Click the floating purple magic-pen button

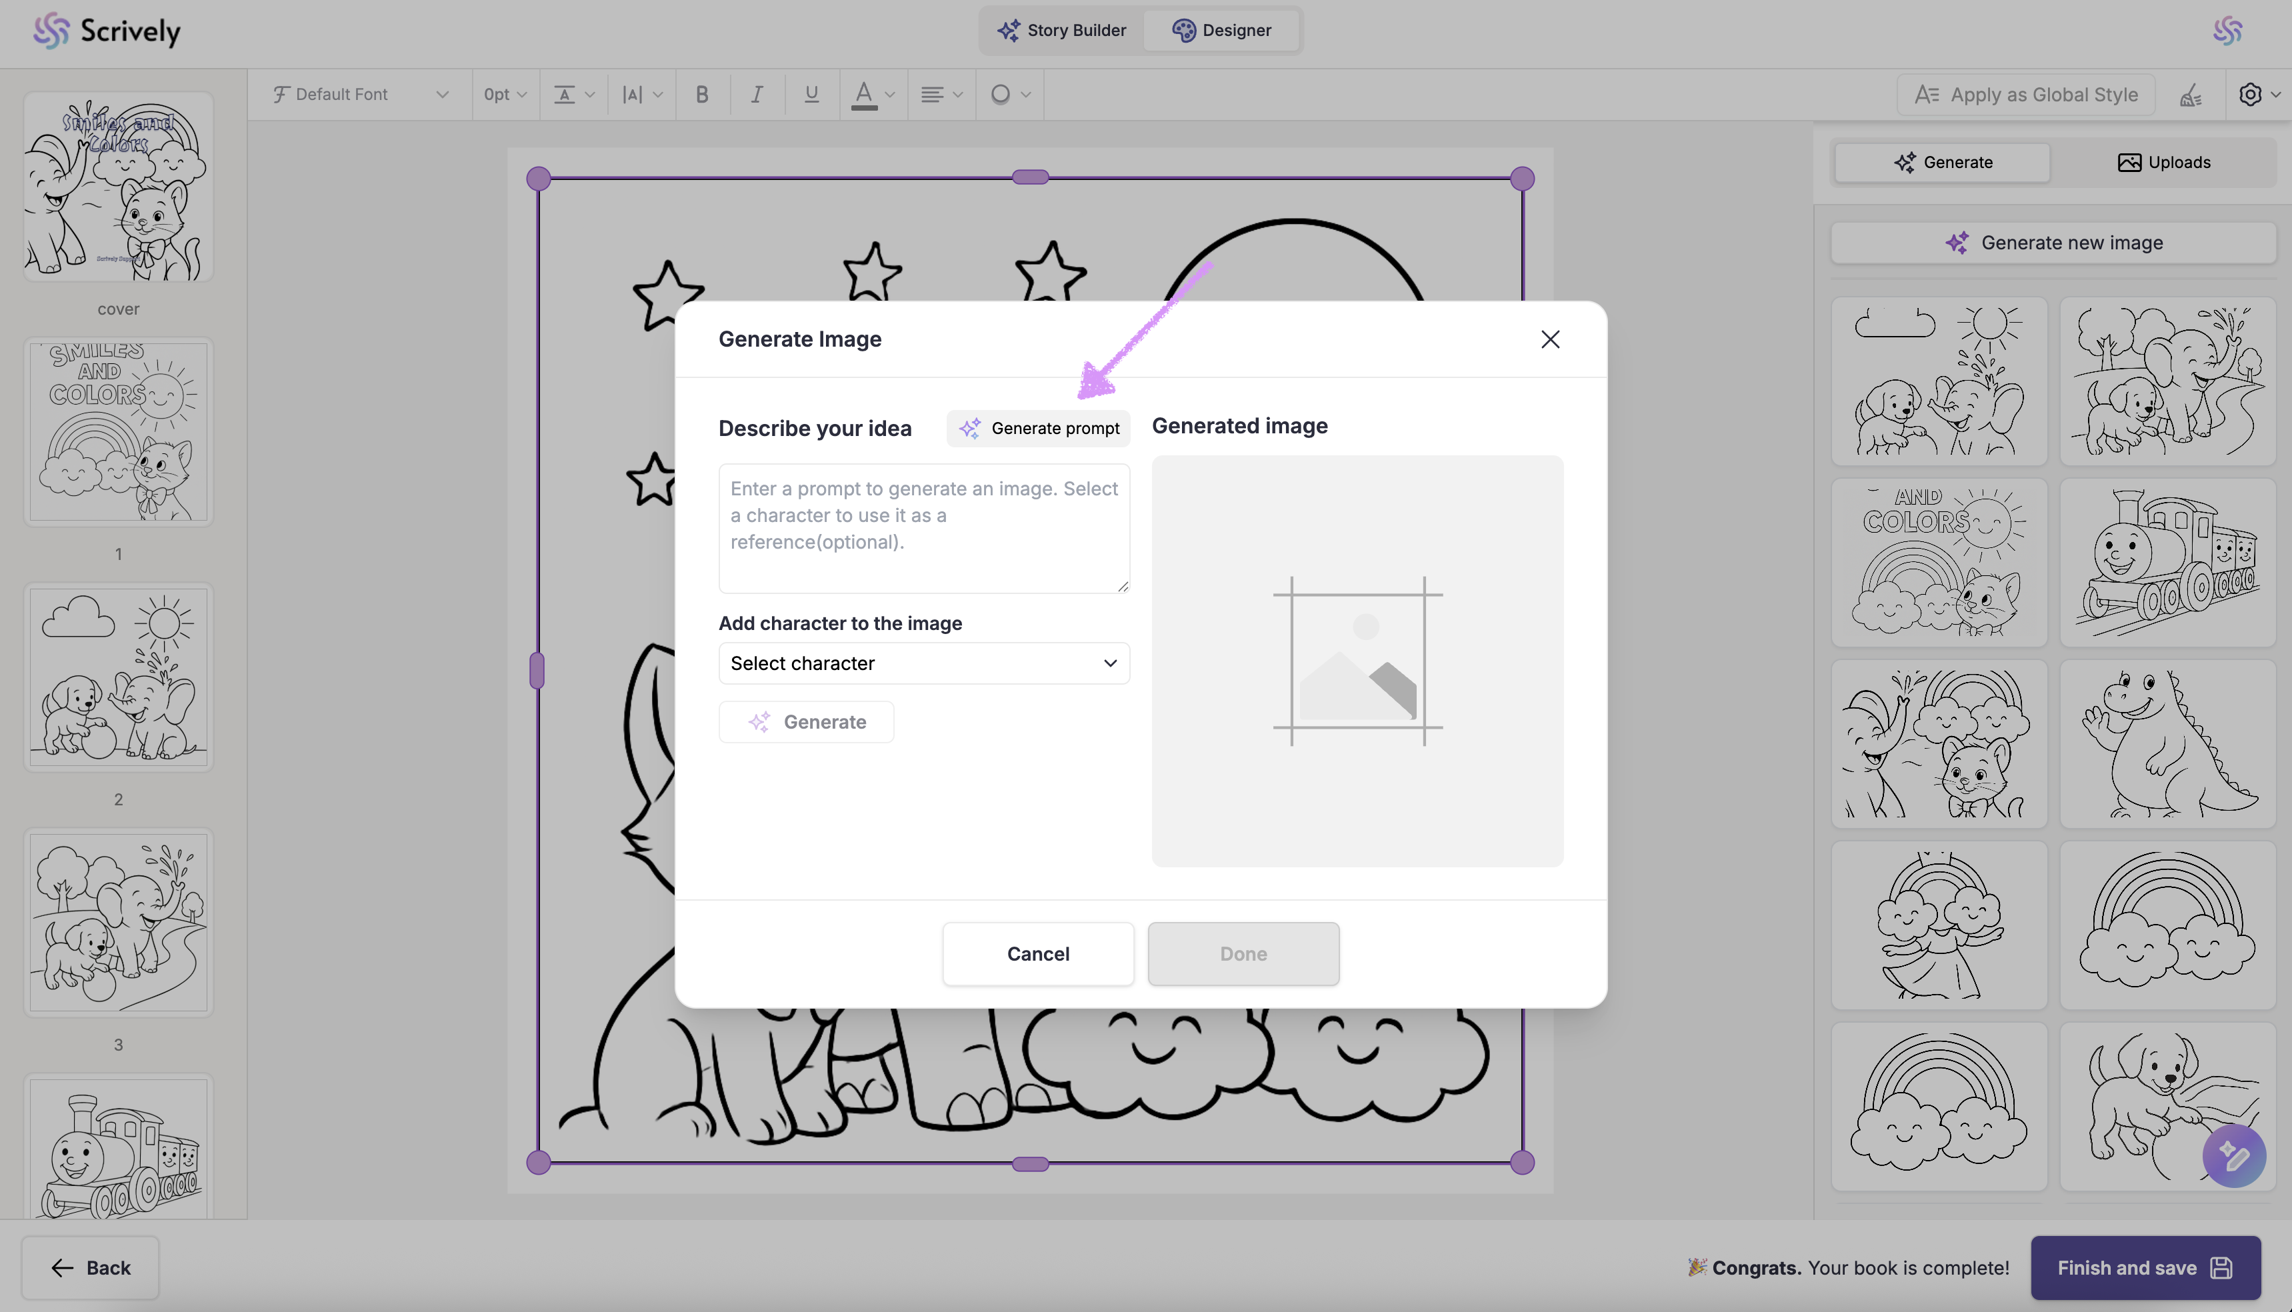coord(2233,1155)
